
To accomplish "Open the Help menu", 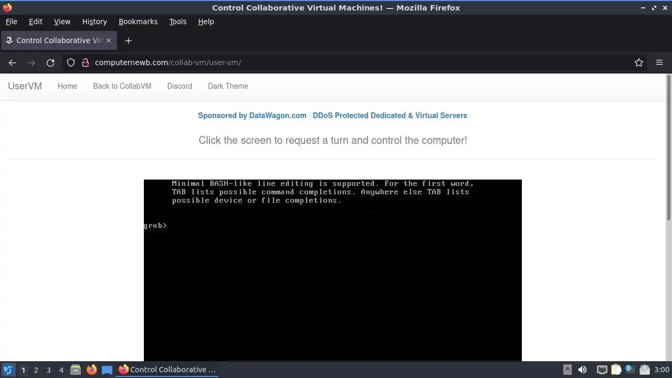I will [x=206, y=22].
